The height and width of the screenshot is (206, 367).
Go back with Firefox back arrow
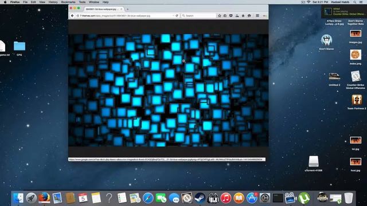pyautogui.click(x=72, y=15)
